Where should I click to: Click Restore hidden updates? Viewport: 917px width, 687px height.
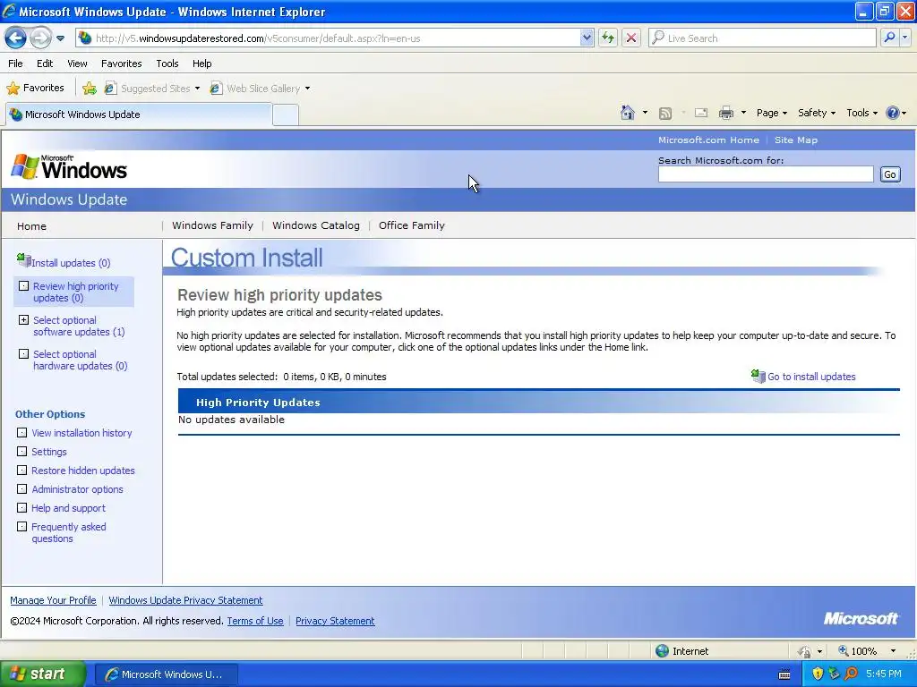(x=83, y=471)
